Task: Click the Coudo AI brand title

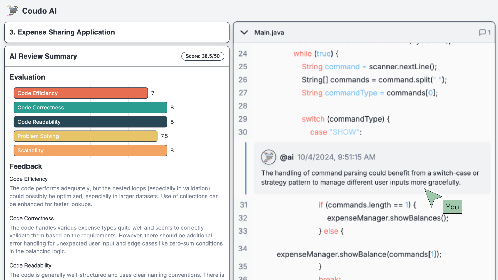Action: click(x=39, y=11)
